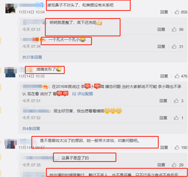Screen dimensions: 188x177
Task: Like the reply with 31 likes
Action: click(174, 46)
